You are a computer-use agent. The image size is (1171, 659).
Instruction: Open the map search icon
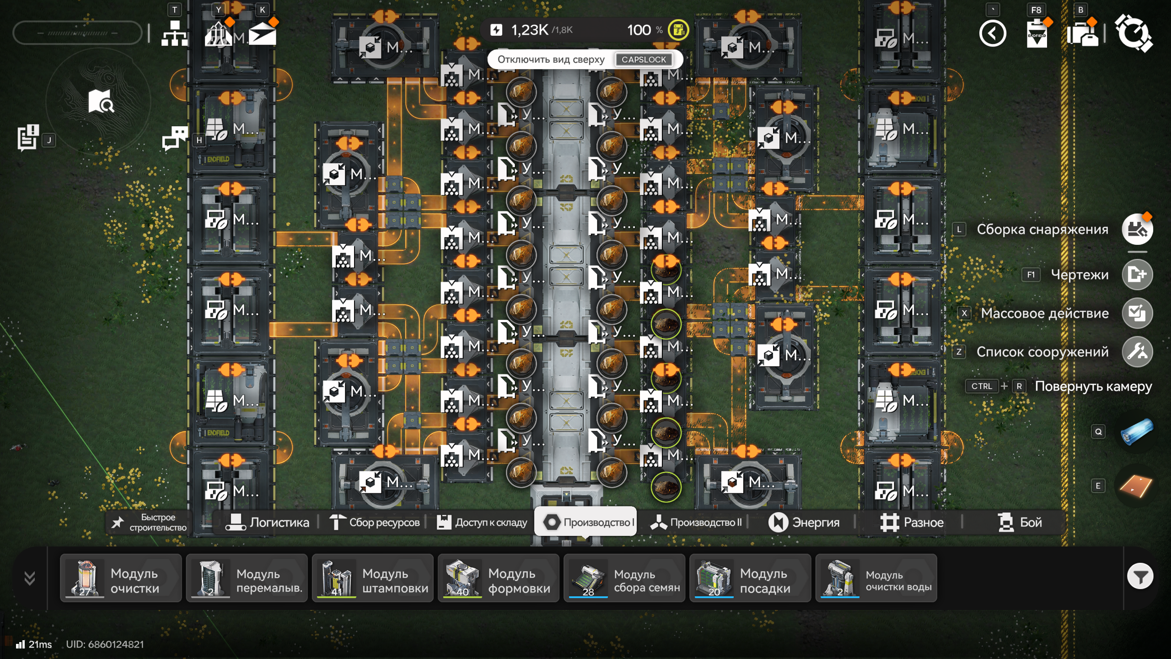click(x=101, y=101)
